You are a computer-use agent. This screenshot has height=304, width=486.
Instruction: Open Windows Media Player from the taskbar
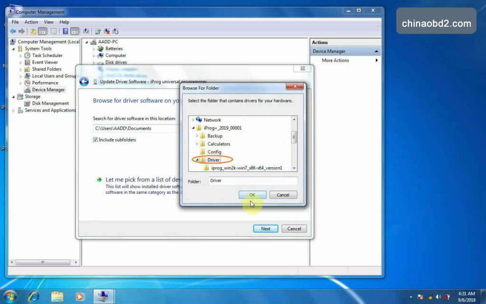tap(79, 296)
